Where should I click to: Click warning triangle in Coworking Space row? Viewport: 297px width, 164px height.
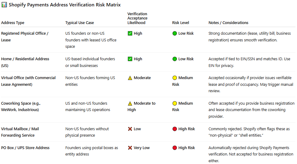point(130,103)
